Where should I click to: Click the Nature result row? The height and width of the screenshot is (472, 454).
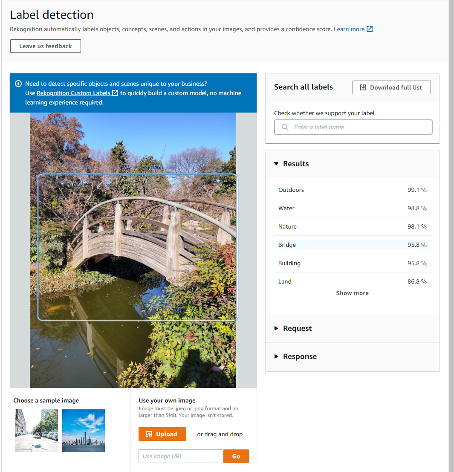[x=352, y=227]
